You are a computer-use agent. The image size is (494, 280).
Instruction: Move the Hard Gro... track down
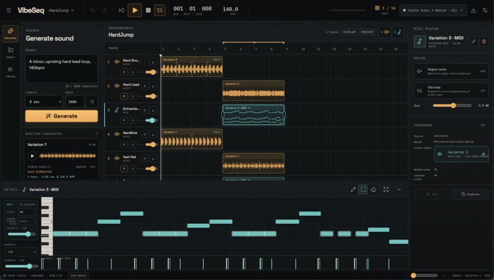153,62
